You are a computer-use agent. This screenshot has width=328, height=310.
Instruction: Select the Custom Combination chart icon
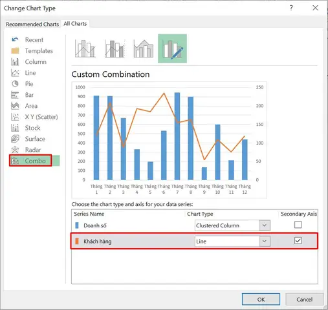[x=172, y=48]
